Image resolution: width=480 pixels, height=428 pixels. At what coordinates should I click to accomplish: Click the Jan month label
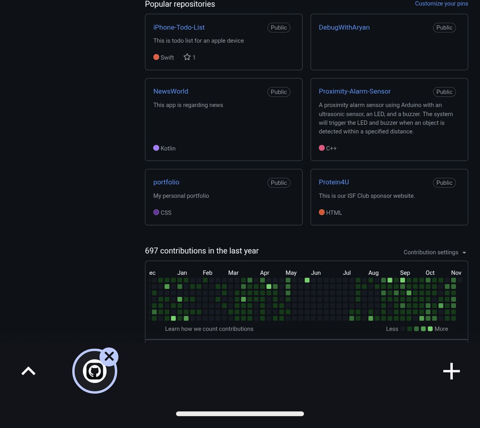(182, 273)
